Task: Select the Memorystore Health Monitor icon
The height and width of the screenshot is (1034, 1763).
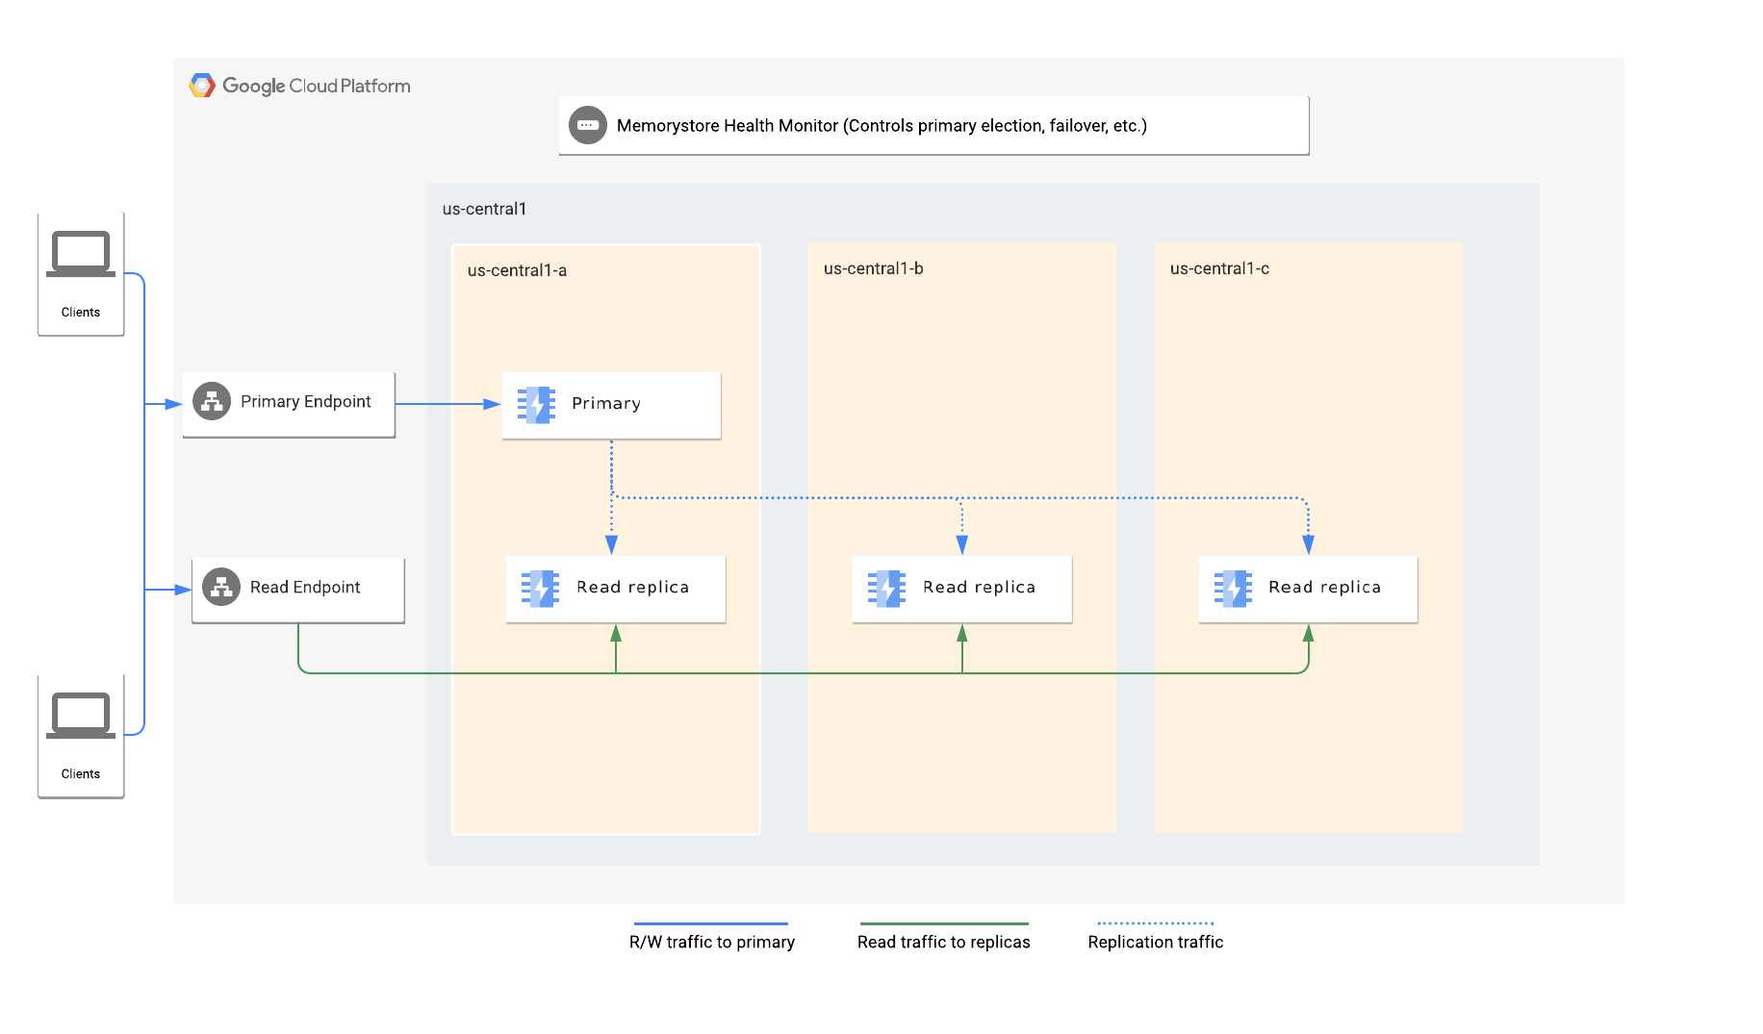Action: click(x=587, y=125)
